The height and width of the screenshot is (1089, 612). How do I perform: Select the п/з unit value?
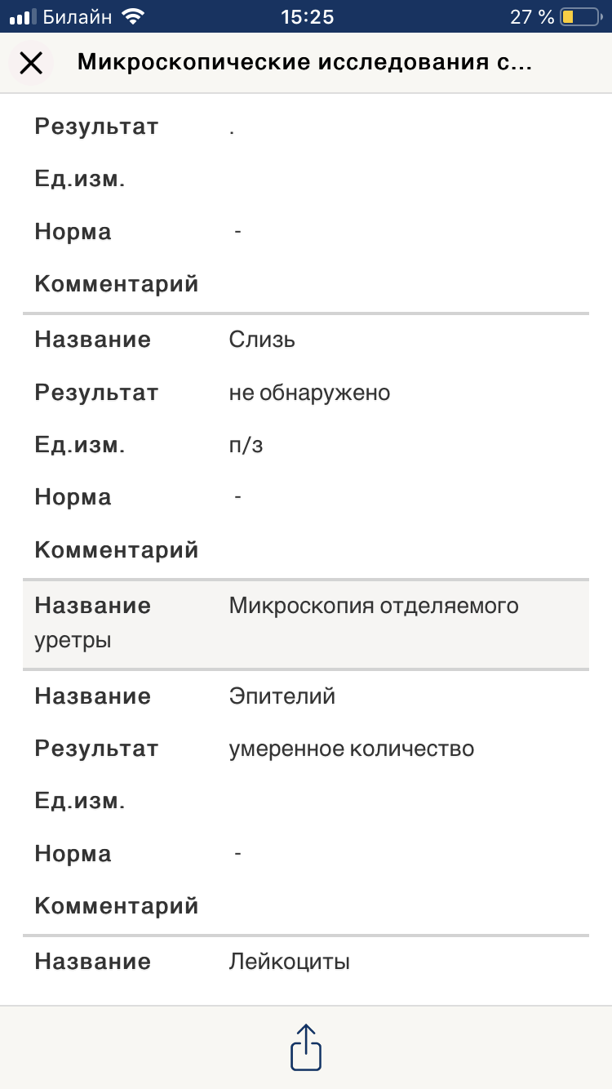click(246, 446)
